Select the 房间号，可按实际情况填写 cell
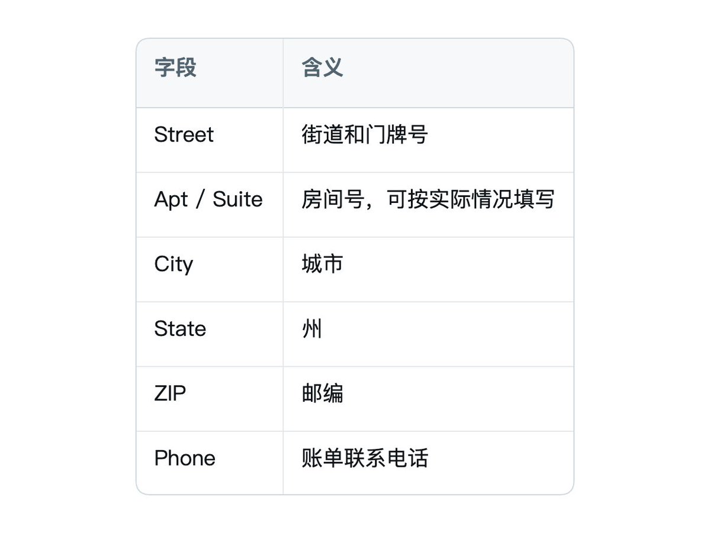710x533 pixels. click(x=428, y=205)
